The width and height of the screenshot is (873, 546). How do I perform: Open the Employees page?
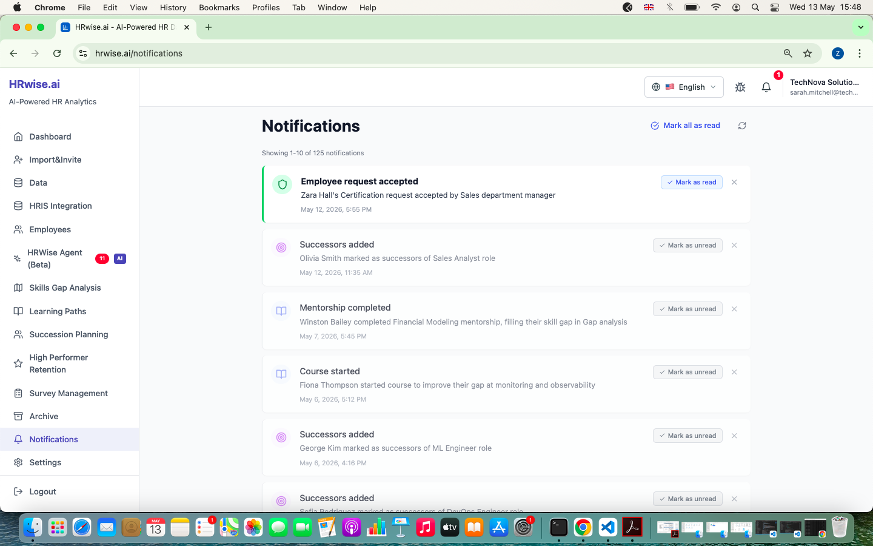point(69,229)
